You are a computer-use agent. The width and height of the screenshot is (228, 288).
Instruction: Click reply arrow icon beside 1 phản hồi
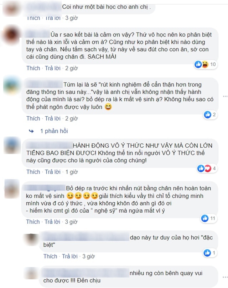[31, 131]
